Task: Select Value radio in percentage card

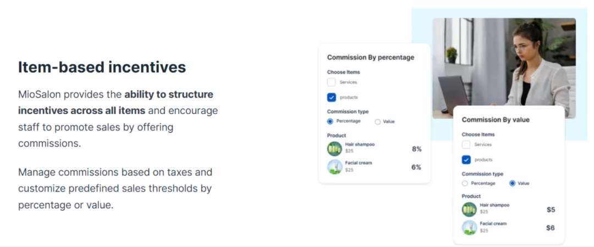Action: pos(377,122)
